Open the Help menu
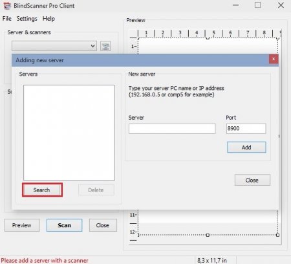The width and height of the screenshot is (291, 264). pos(48,19)
